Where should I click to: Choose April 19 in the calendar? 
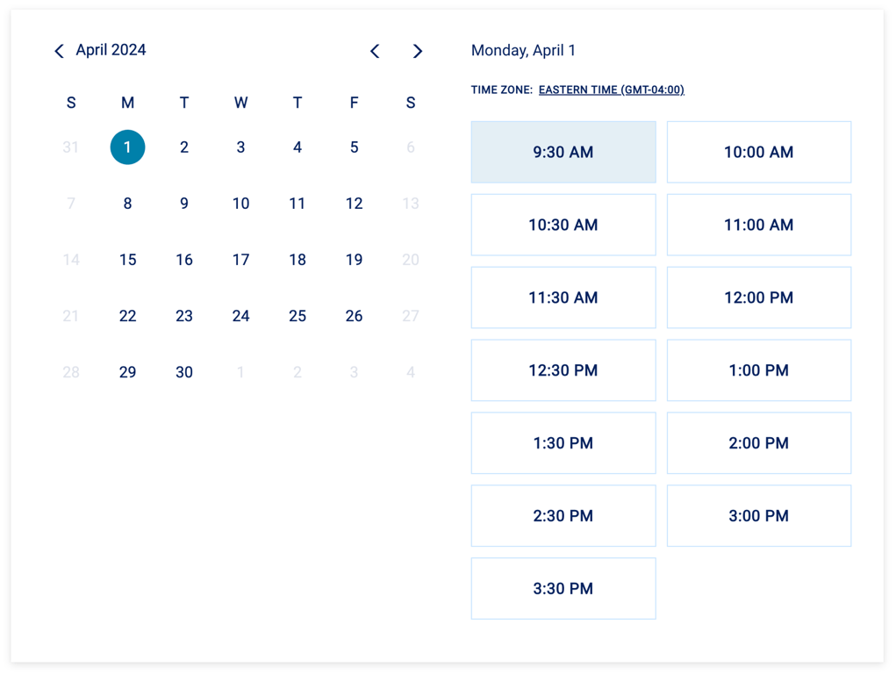pyautogui.click(x=354, y=260)
